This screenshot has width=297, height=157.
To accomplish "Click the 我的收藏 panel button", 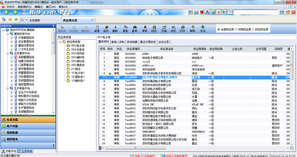I will pos(27,133).
